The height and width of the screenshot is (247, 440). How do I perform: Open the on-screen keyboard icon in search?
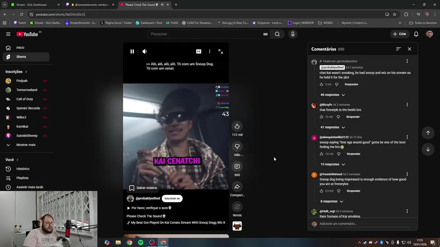pos(265,34)
